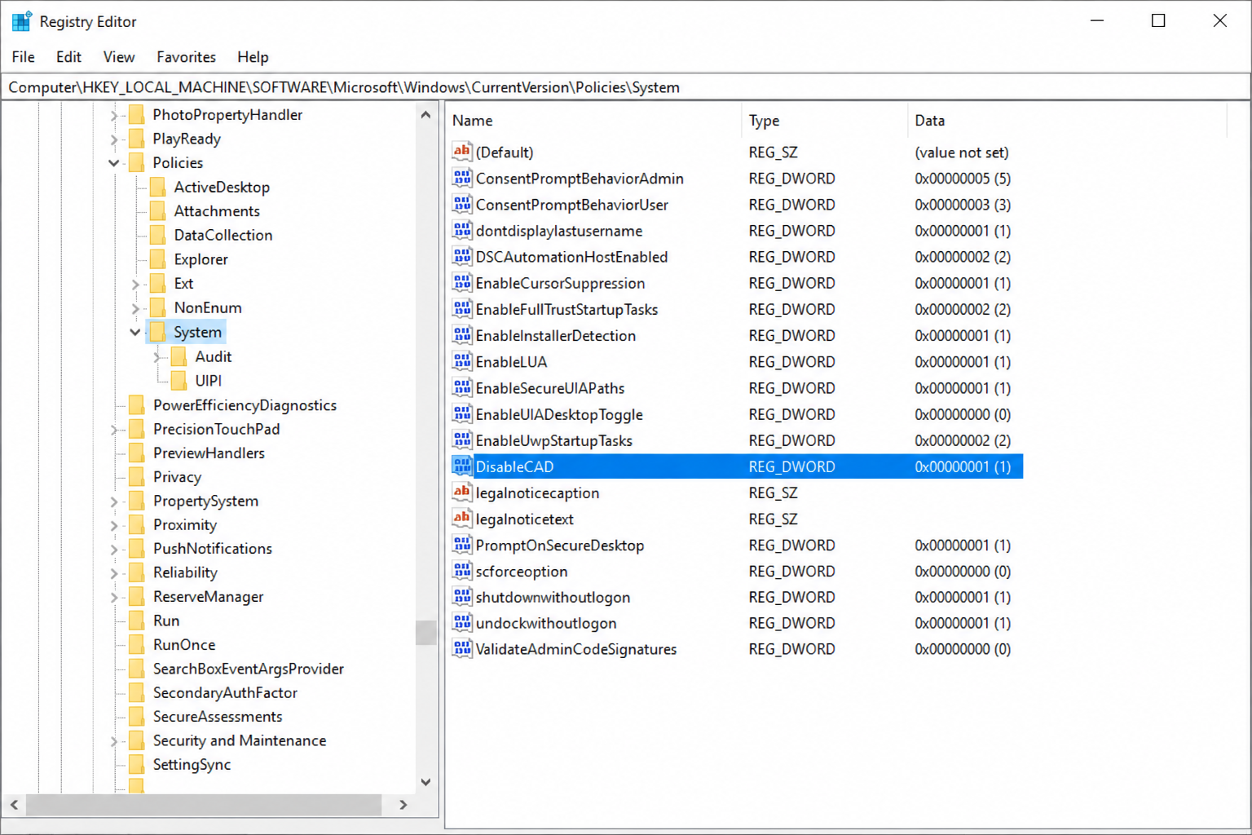Click the legalnoticecaption string icon
Viewport: 1252px width, 835px height.
462,492
